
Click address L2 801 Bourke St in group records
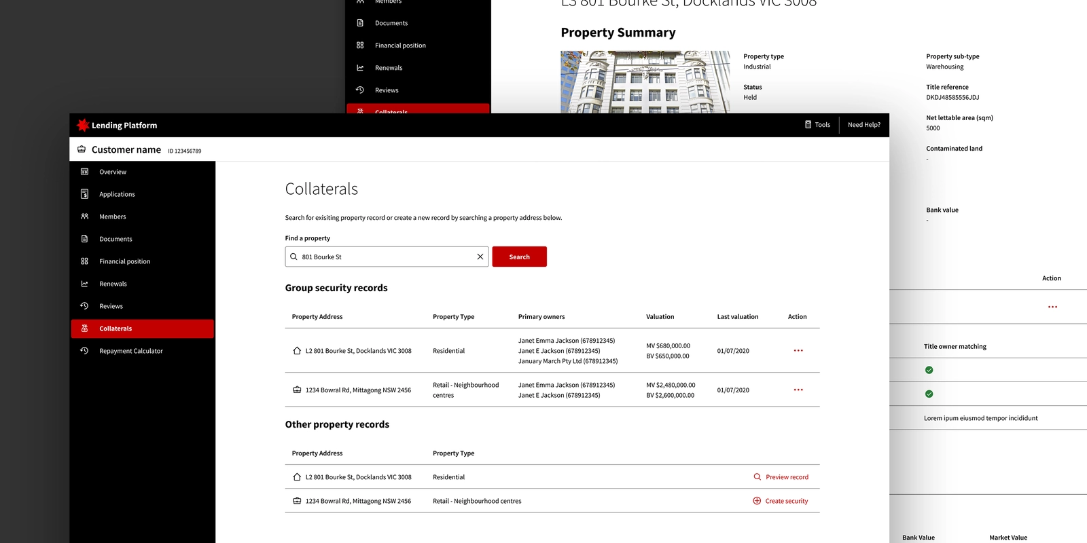[x=359, y=351]
